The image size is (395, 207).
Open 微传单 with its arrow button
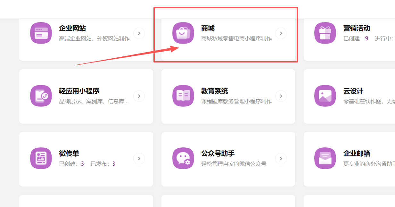coord(139,158)
